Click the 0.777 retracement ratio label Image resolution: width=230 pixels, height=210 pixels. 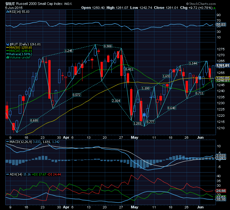(150, 122)
